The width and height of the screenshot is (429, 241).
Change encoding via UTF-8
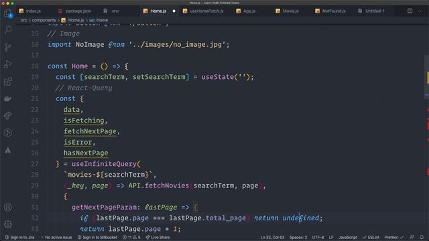pos(318,237)
